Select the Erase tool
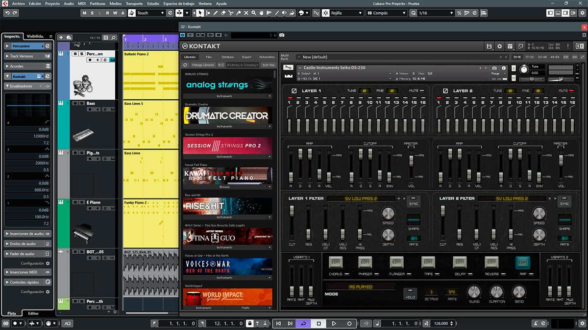588x330 pixels. coord(223,13)
